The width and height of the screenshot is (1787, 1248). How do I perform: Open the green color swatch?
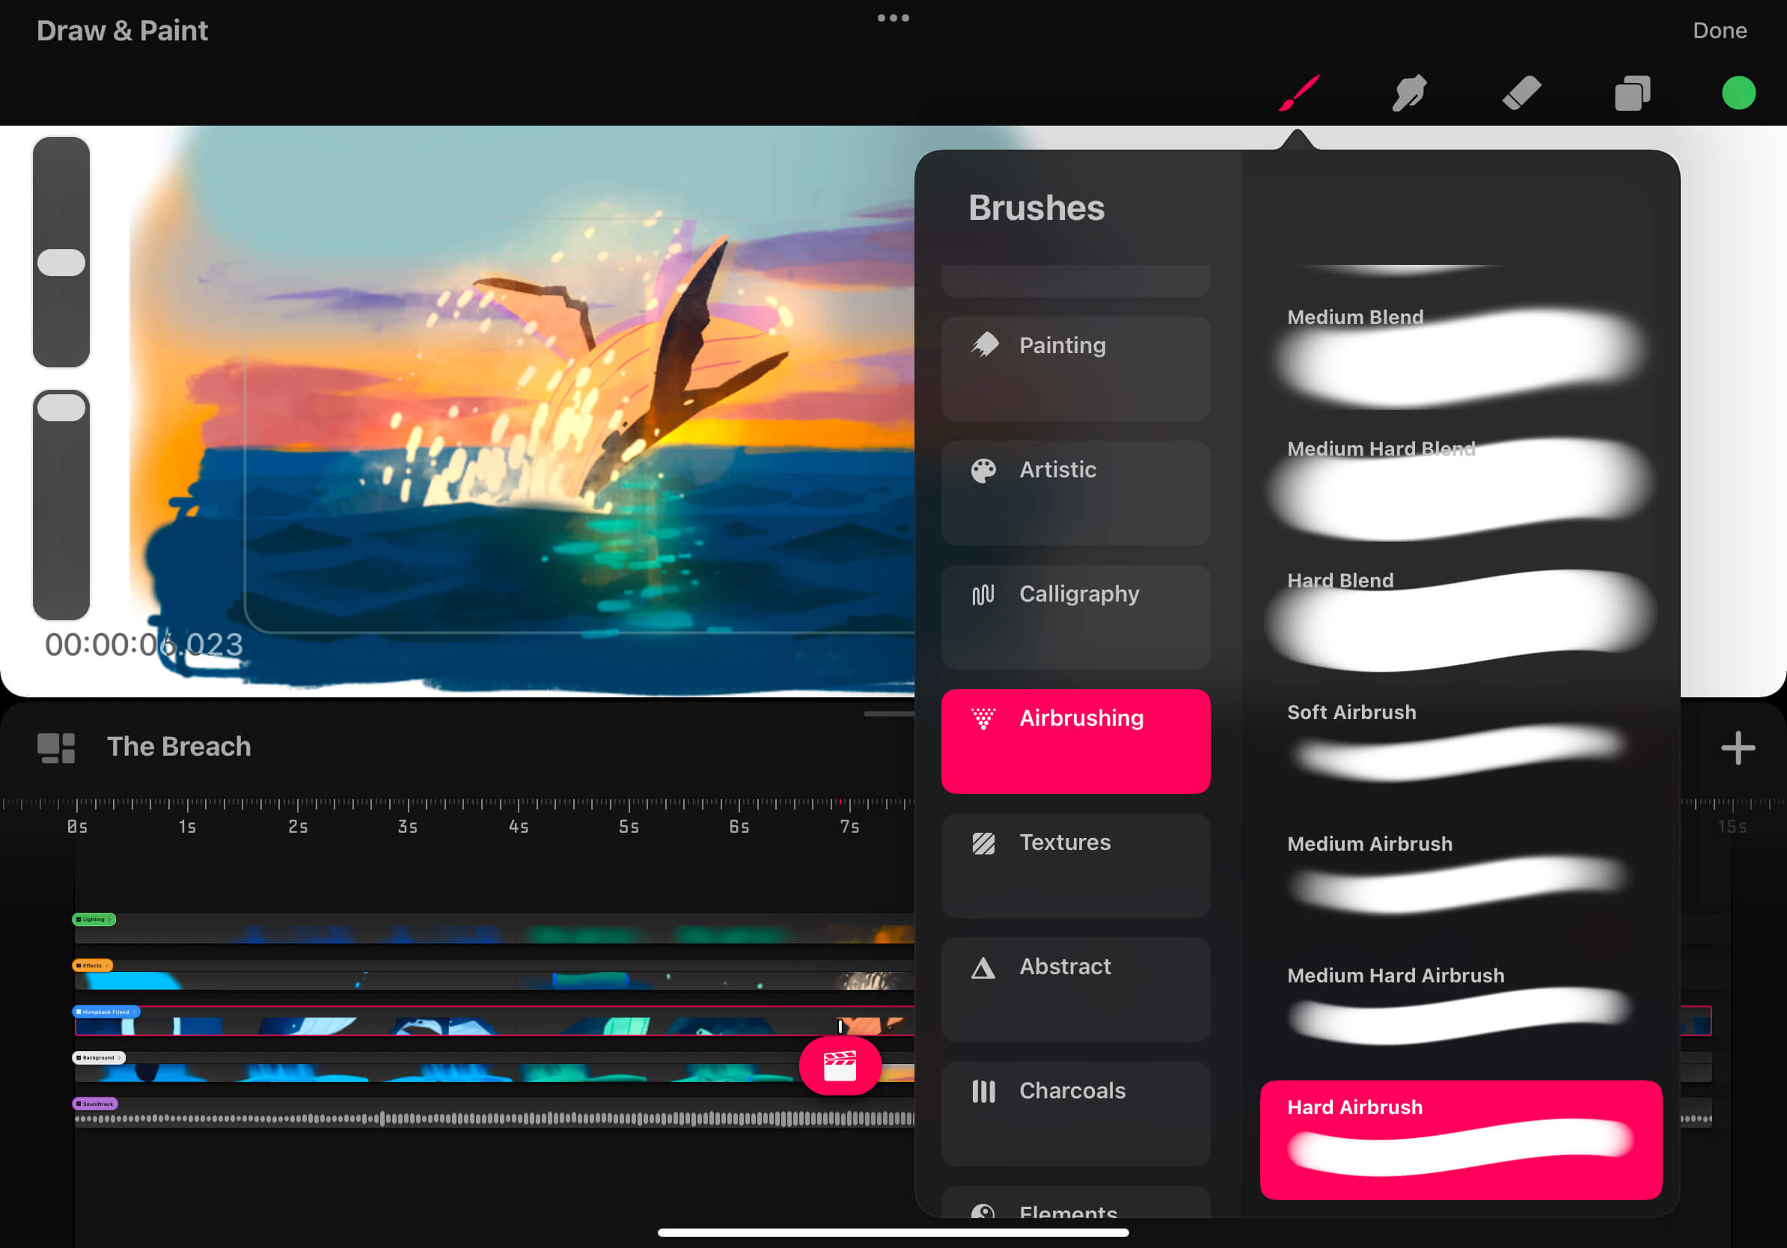(x=1738, y=94)
